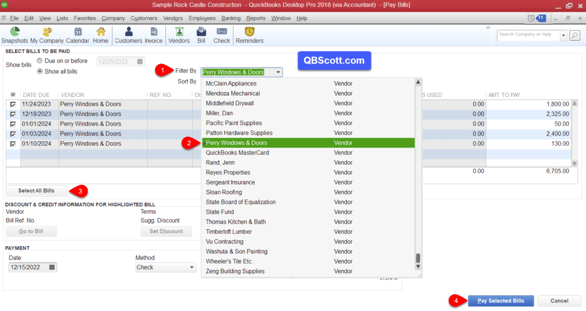This screenshot has height=311, width=586.
Task: Open the Snapshots toolbar icon
Action: click(x=14, y=35)
